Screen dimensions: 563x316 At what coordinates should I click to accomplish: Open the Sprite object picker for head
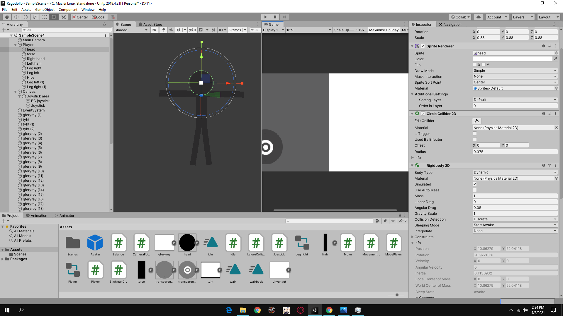click(x=556, y=53)
